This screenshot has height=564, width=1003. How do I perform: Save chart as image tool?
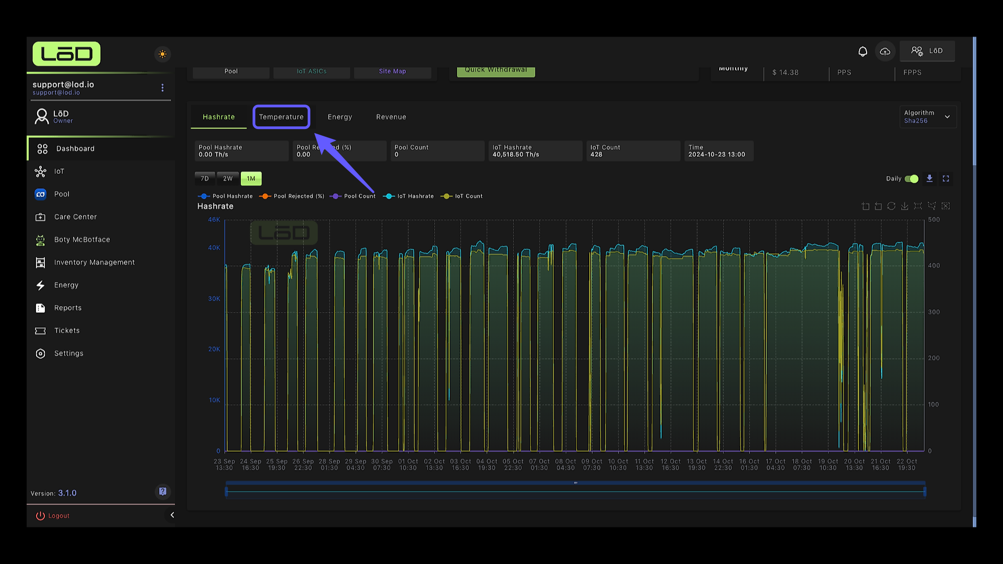(904, 206)
